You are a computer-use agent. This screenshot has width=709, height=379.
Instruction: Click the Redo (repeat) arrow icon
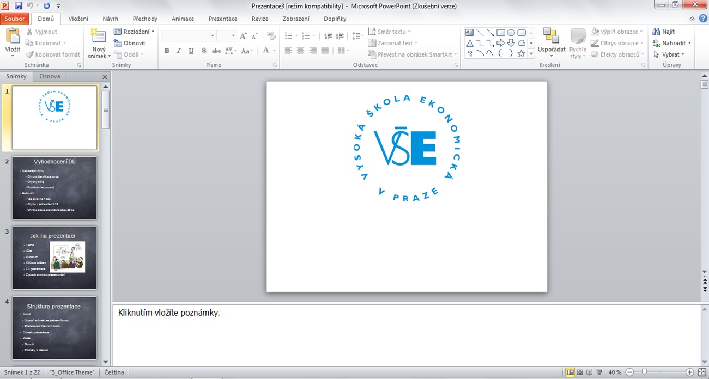point(47,6)
